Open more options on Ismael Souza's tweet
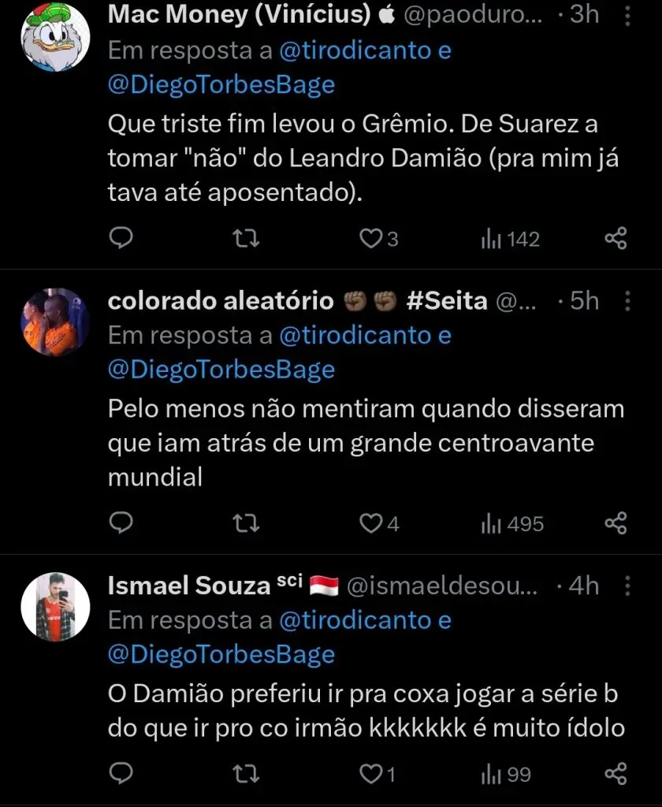The width and height of the screenshot is (662, 807). (x=627, y=586)
